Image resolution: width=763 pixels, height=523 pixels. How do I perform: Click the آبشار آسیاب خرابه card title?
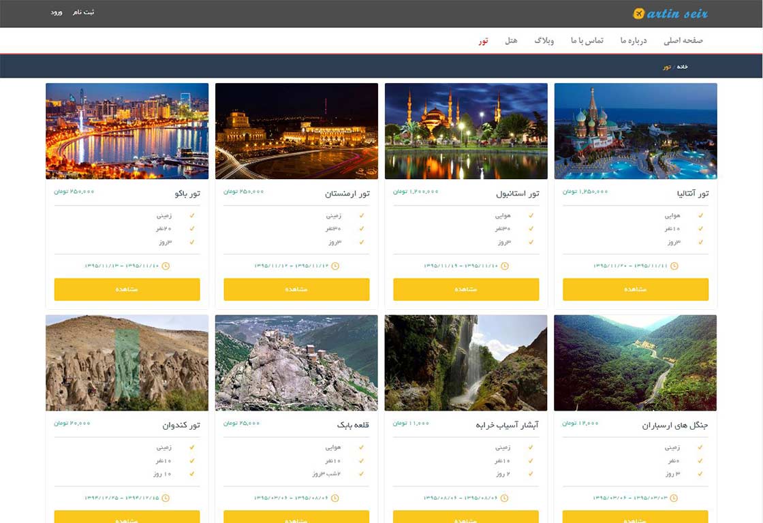(507, 425)
